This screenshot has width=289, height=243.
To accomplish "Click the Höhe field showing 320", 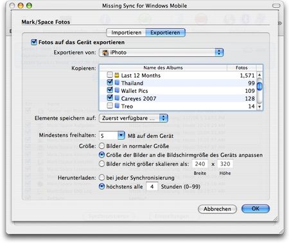I will tap(225, 164).
